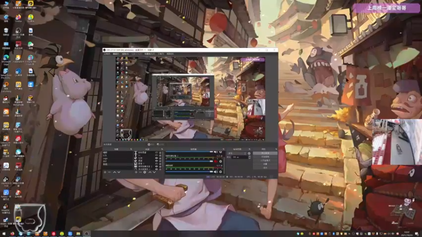Open the taskbar clock and date

407,233
